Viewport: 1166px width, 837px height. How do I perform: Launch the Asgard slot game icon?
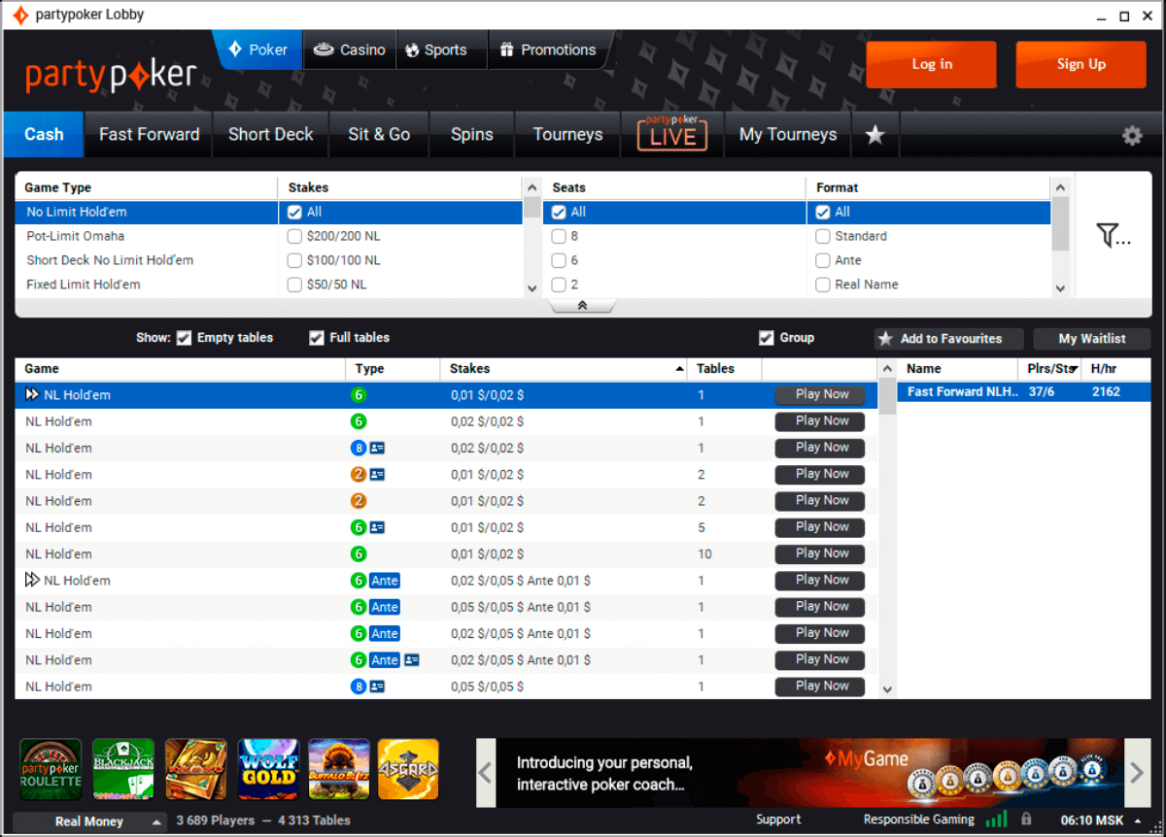pos(408,769)
